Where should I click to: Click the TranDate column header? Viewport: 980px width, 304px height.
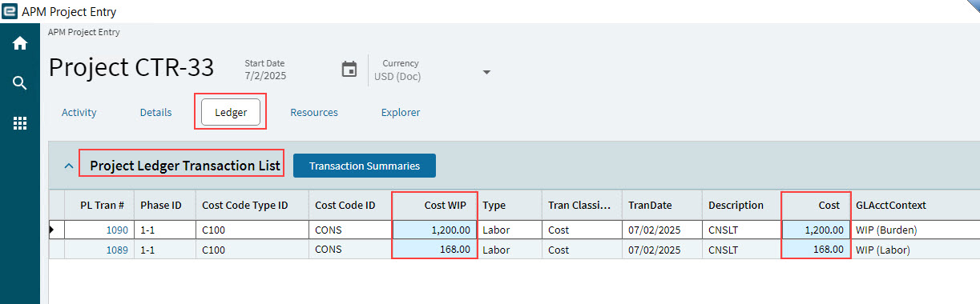pos(662,206)
